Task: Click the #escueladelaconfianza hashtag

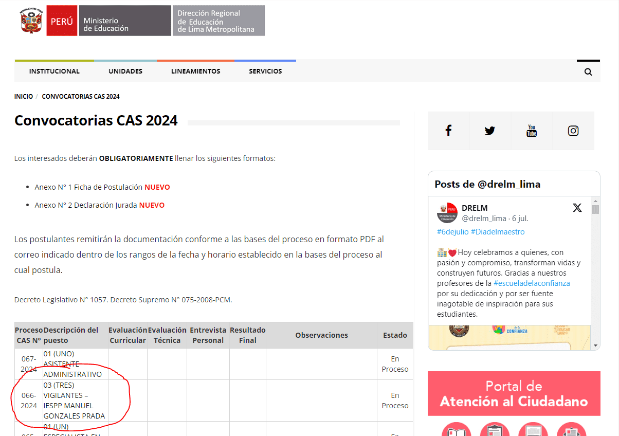Action: click(532, 283)
